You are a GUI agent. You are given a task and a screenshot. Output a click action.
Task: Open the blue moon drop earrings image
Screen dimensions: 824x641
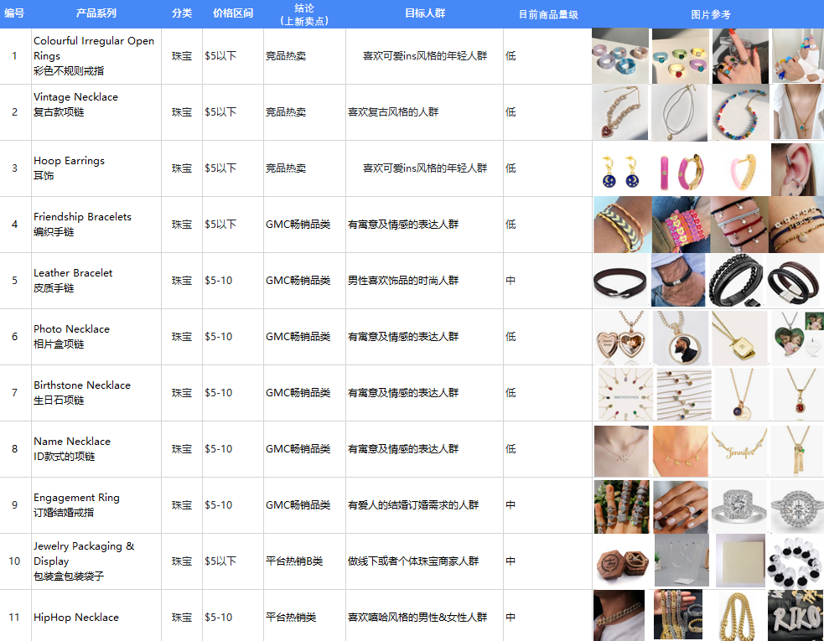pos(620,173)
